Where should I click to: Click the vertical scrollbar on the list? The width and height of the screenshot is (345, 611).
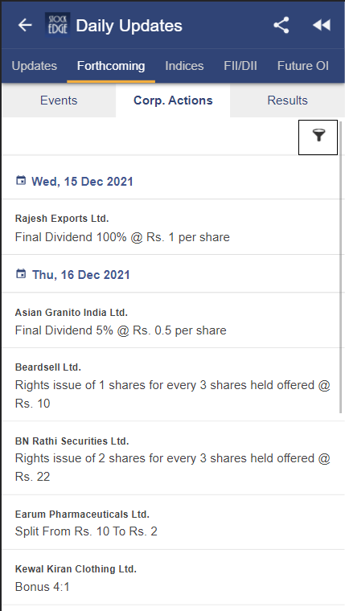point(341,267)
